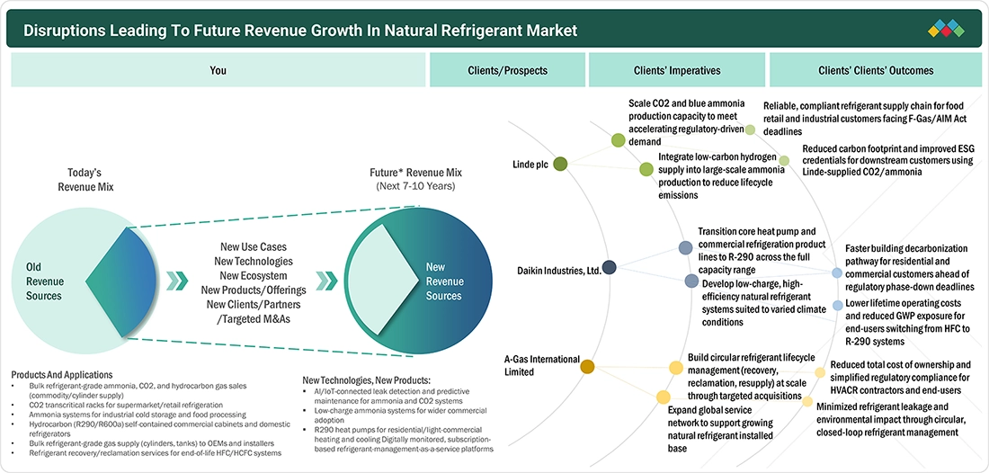Click the pale yellow dot for Minimized refrigerant leakage
This screenshot has height=473, width=989.
click(806, 400)
